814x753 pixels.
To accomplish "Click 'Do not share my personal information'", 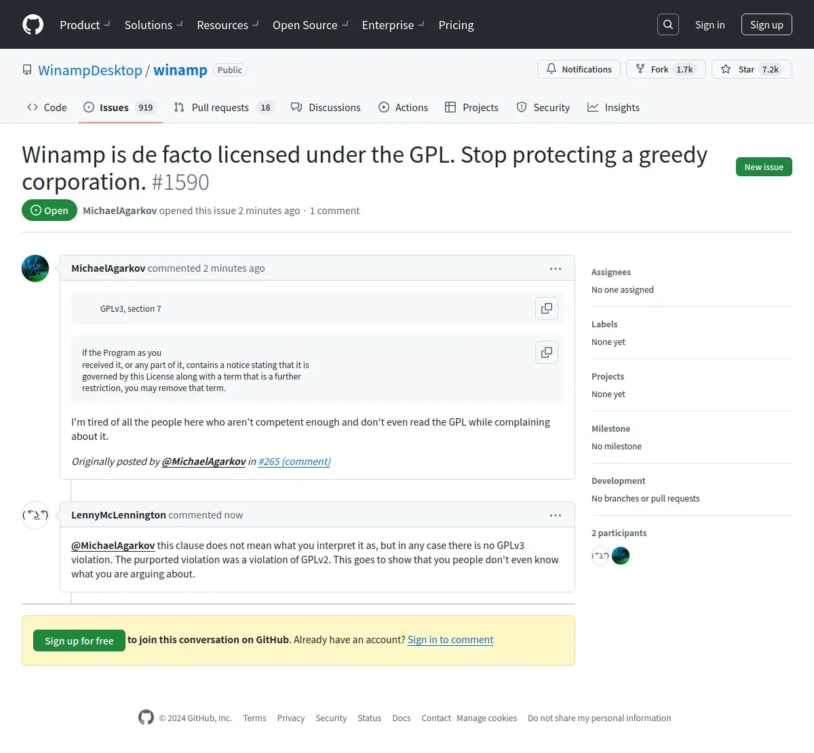I will pyautogui.click(x=600, y=718).
